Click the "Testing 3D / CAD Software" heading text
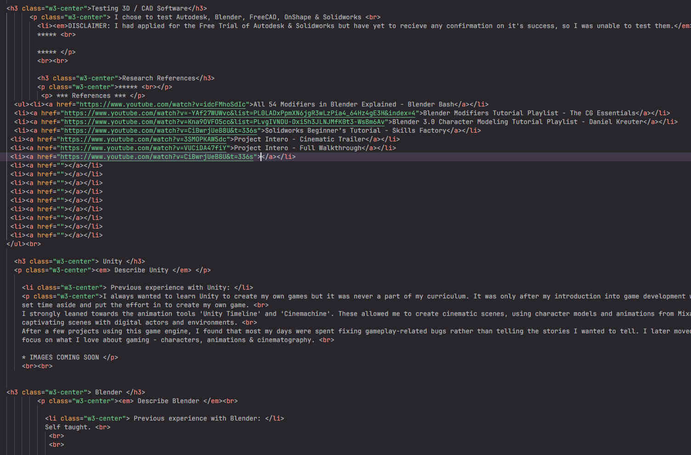The height and width of the screenshot is (455, 691). pos(140,8)
